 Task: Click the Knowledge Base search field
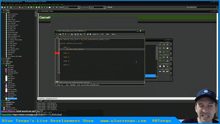click(207, 7)
